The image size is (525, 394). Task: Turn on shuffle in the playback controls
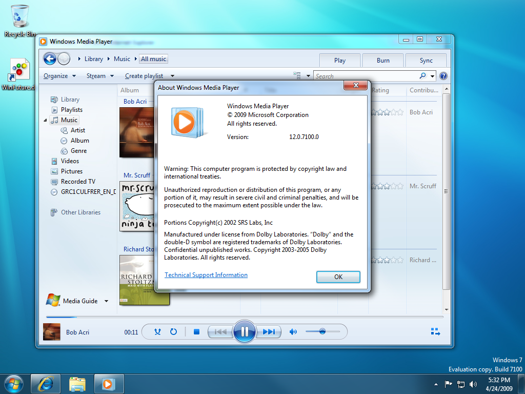pos(157,332)
